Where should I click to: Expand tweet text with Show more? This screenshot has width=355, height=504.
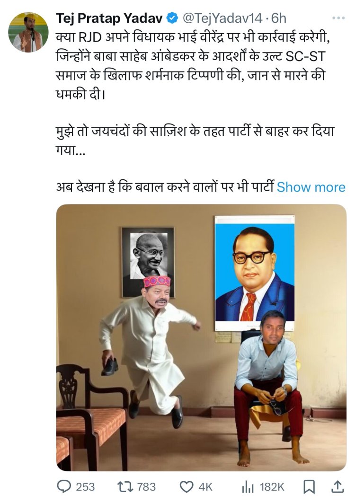[311, 187]
